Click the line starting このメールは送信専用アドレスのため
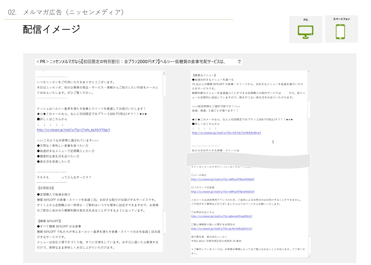371x265 pixels. (x=247, y=200)
